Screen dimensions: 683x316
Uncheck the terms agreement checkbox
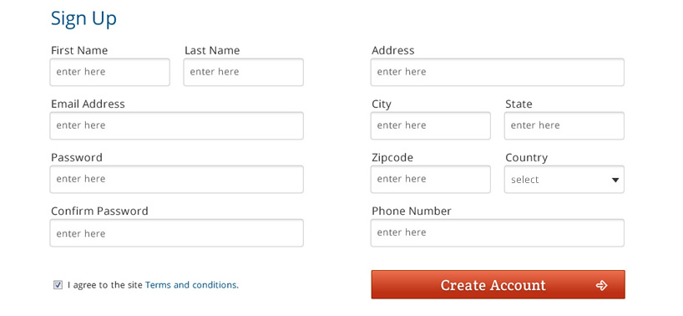(x=58, y=285)
